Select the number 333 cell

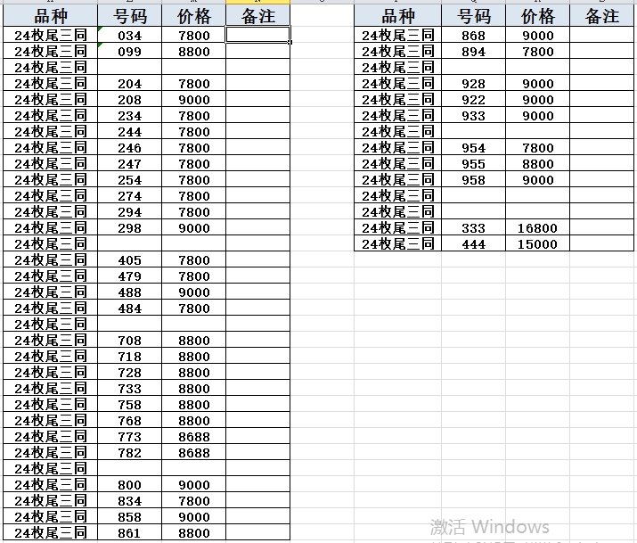tap(473, 228)
